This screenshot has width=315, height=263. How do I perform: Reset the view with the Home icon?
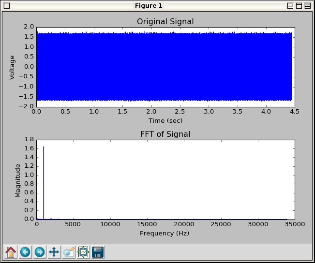pos(11,252)
